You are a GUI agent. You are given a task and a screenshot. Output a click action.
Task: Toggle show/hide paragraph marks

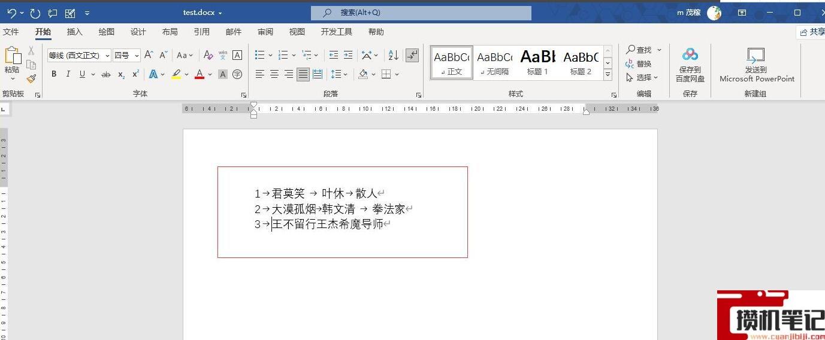pyautogui.click(x=412, y=55)
